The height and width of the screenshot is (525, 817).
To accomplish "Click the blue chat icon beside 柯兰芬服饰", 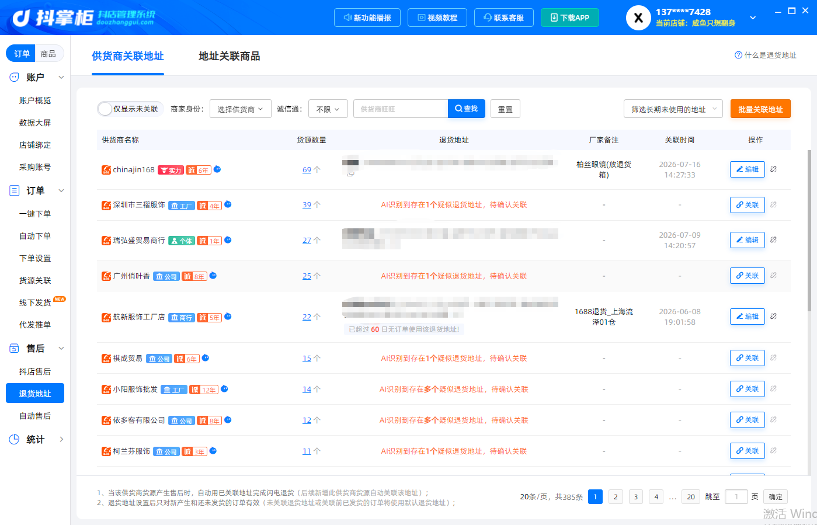I will click(x=213, y=451).
